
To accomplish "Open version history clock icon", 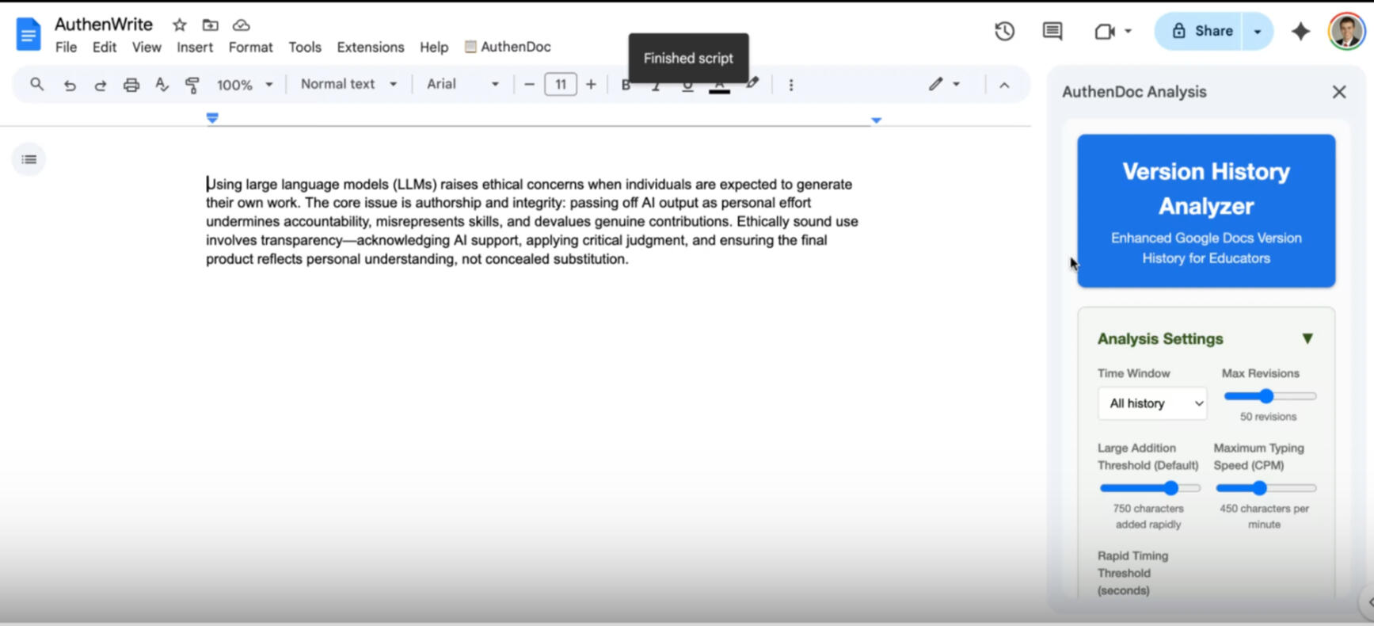I will click(x=1004, y=32).
